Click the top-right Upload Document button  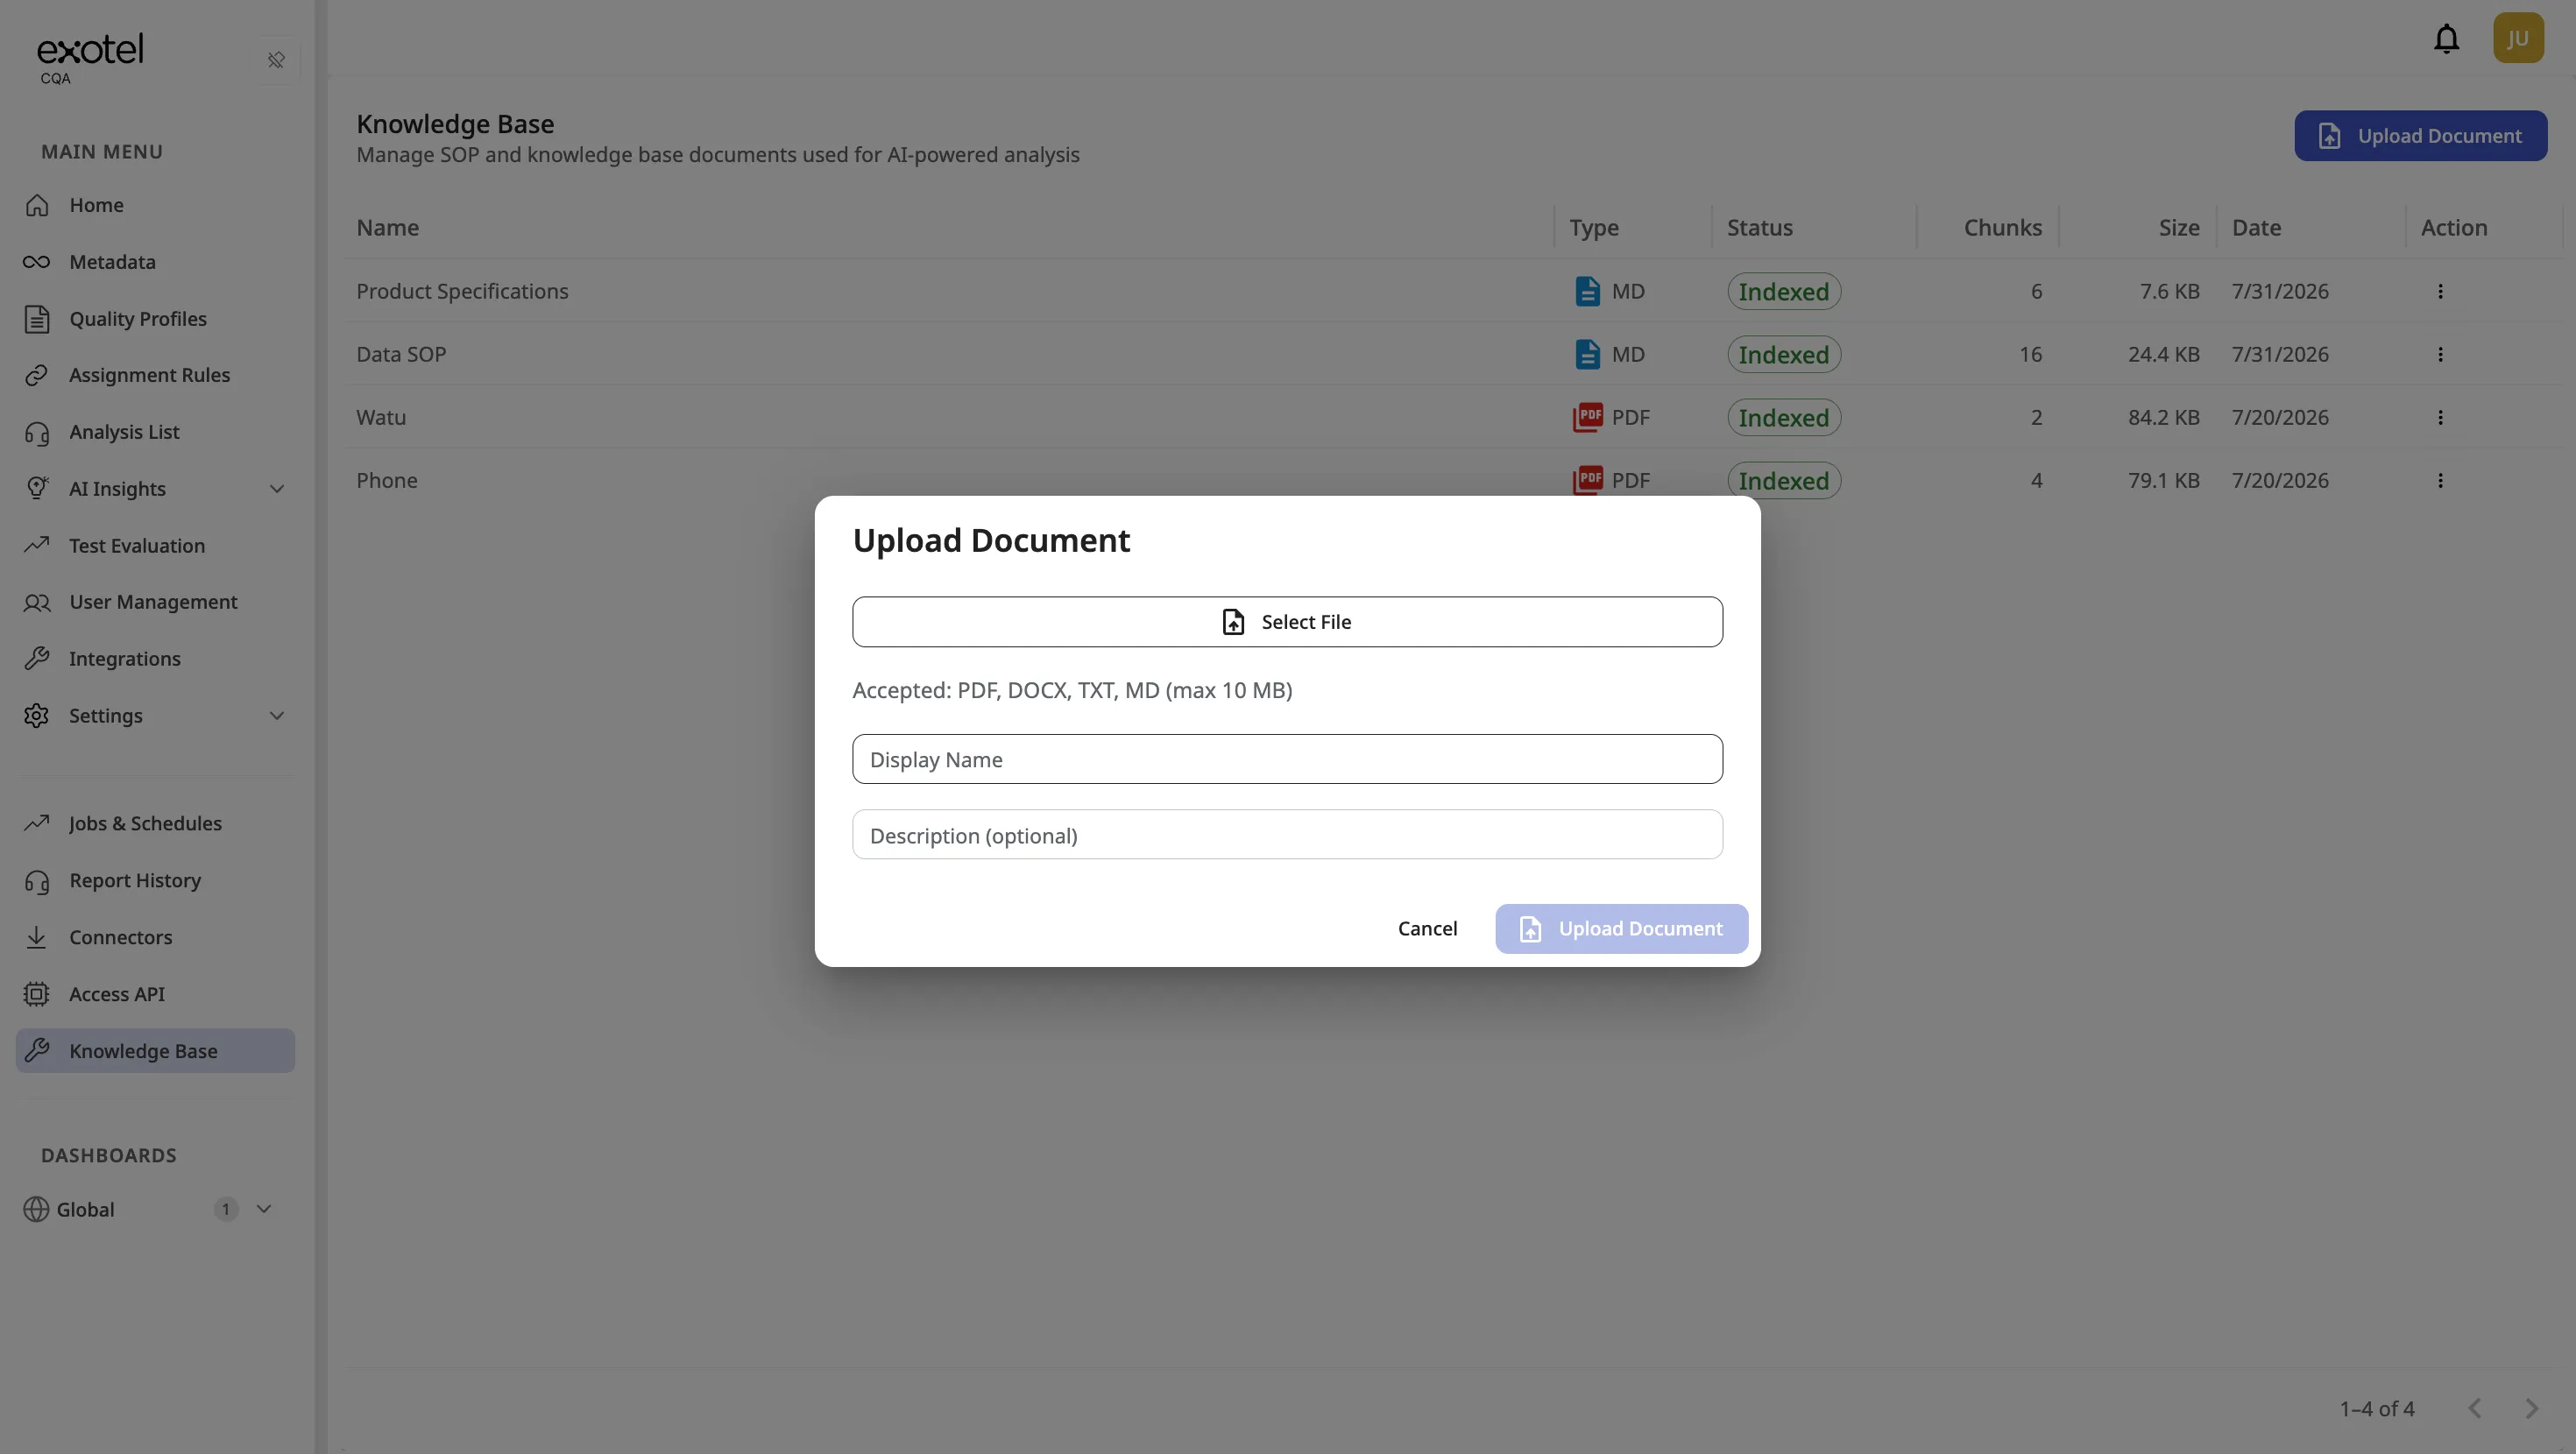pos(2420,136)
